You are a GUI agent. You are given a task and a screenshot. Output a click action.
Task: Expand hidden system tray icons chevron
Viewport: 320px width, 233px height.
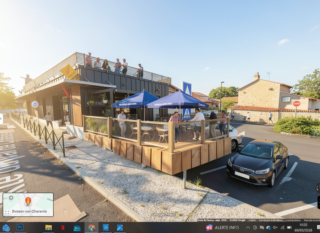pyautogui.click(x=248, y=228)
